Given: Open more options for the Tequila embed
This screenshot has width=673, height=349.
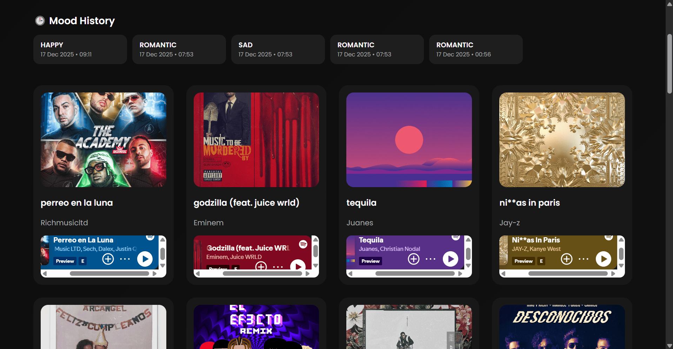Looking at the screenshot, I should pos(430,259).
